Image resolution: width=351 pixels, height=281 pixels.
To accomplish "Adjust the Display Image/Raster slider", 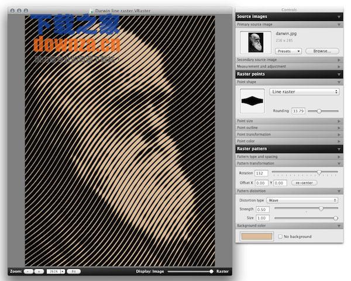I will [211, 272].
